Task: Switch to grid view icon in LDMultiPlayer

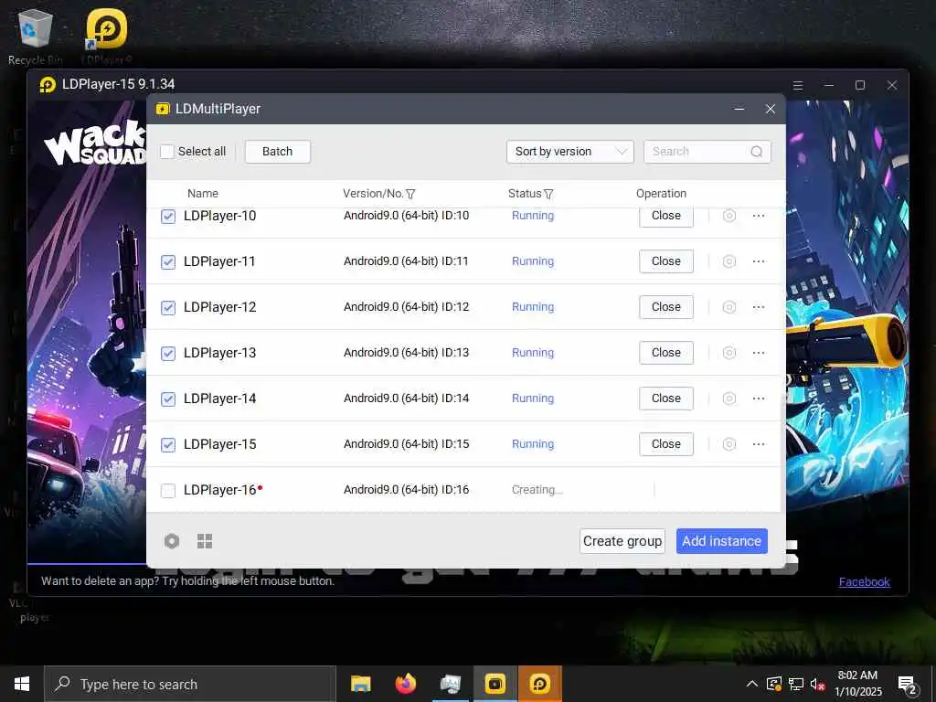Action: point(205,541)
